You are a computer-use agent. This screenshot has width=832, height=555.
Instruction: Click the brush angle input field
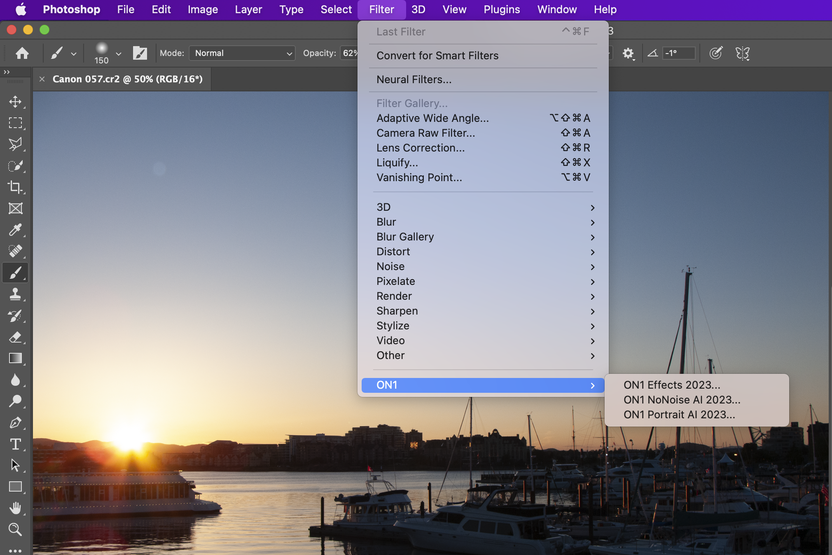(678, 53)
